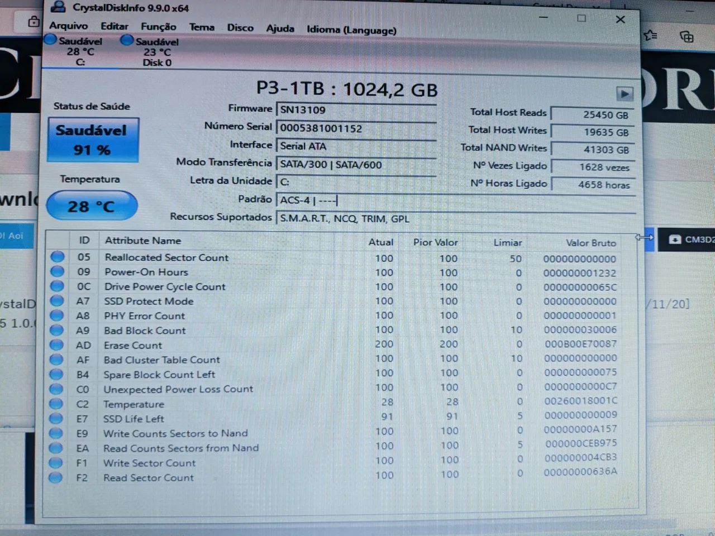Click the browser collections icon behind the window

(x=687, y=37)
